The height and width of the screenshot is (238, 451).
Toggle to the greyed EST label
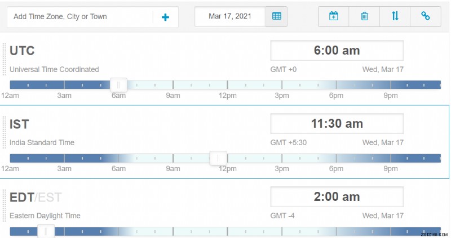click(50, 197)
